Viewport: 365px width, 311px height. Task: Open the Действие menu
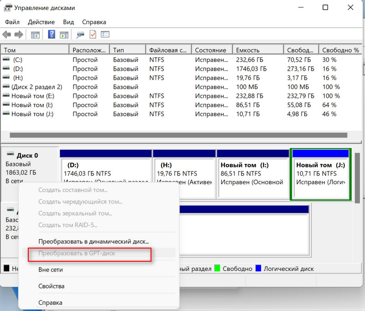(x=41, y=22)
